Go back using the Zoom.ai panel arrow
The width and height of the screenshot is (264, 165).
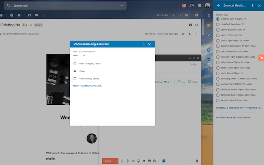(218, 6)
